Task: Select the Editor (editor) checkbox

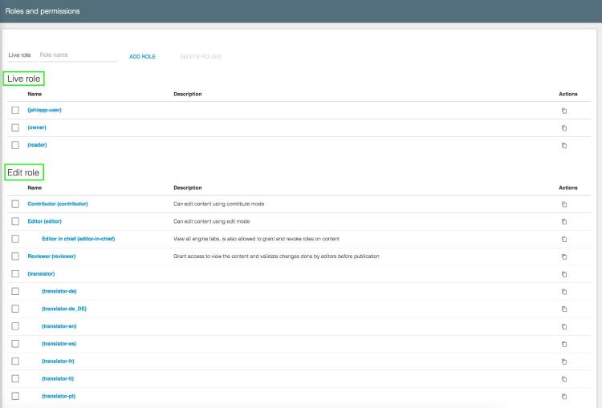Action: [x=15, y=221]
